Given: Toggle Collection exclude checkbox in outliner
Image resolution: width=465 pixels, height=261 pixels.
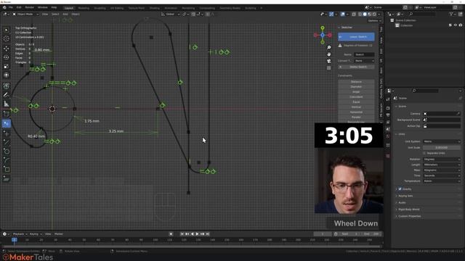Looking at the screenshot, I should click(450, 25).
